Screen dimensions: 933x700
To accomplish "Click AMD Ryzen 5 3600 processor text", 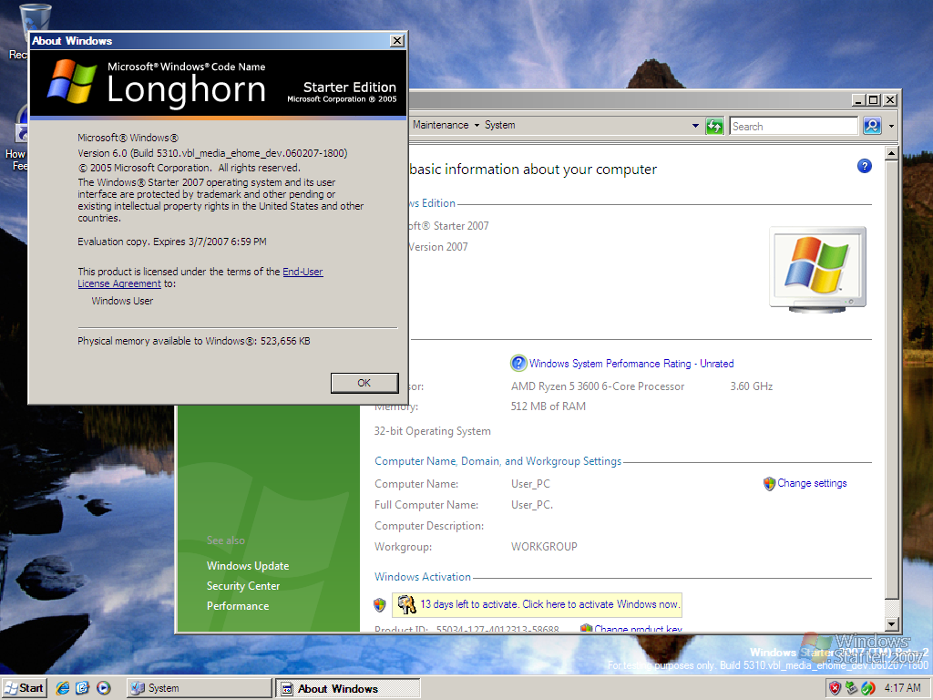I will tap(598, 386).
